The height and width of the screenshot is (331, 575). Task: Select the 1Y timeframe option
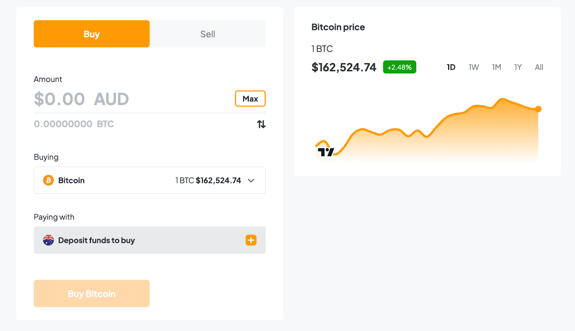pos(518,67)
